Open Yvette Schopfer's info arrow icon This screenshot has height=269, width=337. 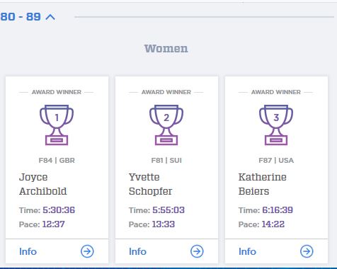[197, 251]
